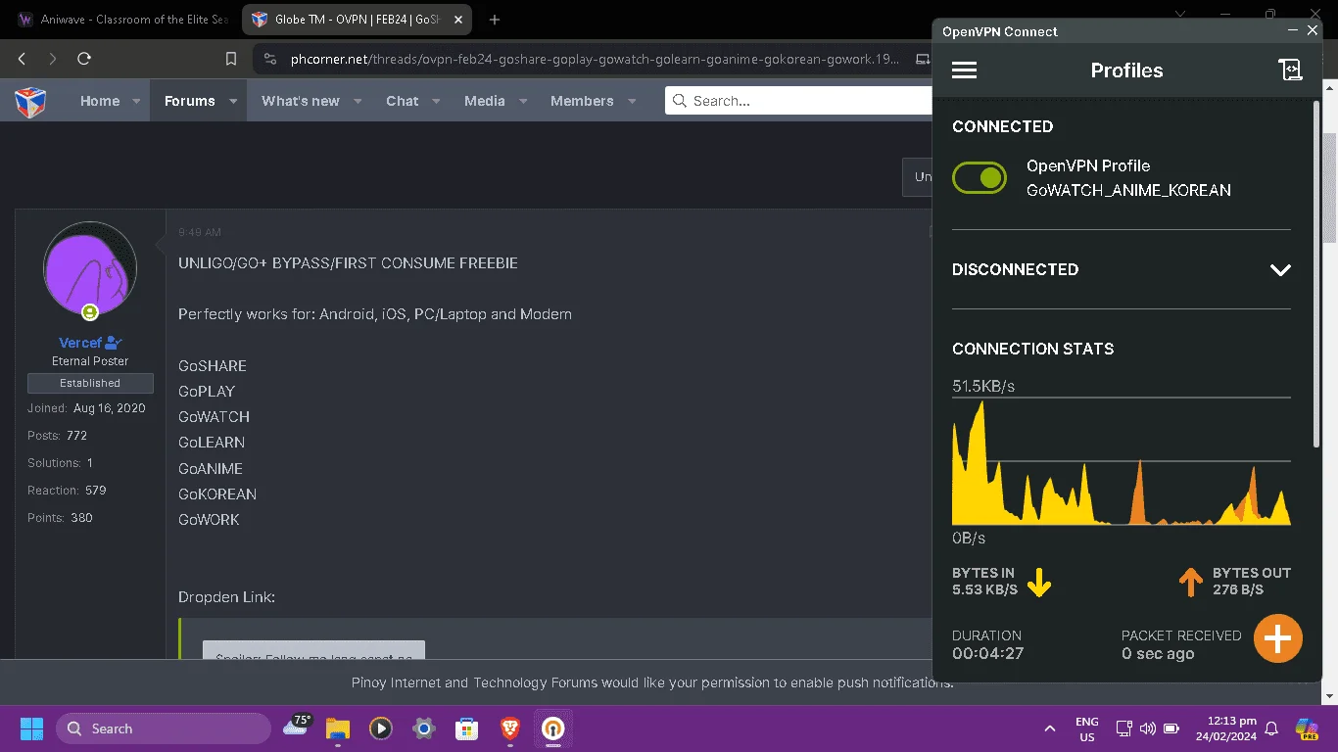This screenshot has height=752, width=1338.
Task: Click OpenVPN Connect taskbar icon
Action: point(552,728)
